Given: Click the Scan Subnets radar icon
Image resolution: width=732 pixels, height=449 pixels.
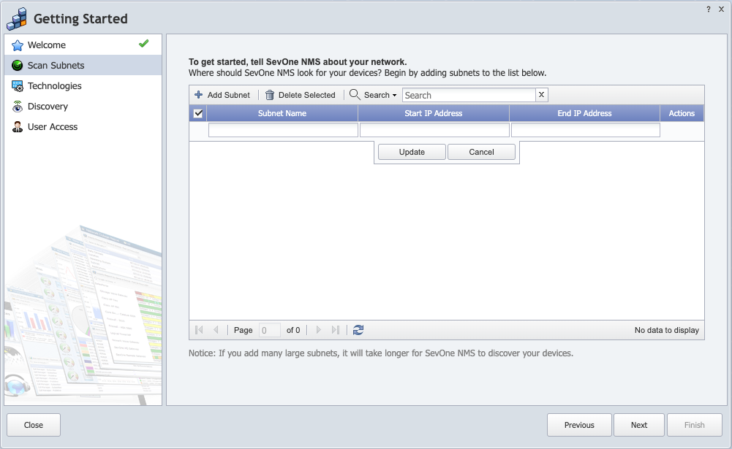Looking at the screenshot, I should 18,66.
